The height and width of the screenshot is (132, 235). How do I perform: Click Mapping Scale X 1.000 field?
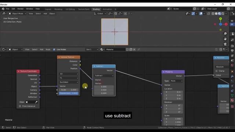pos(173,119)
